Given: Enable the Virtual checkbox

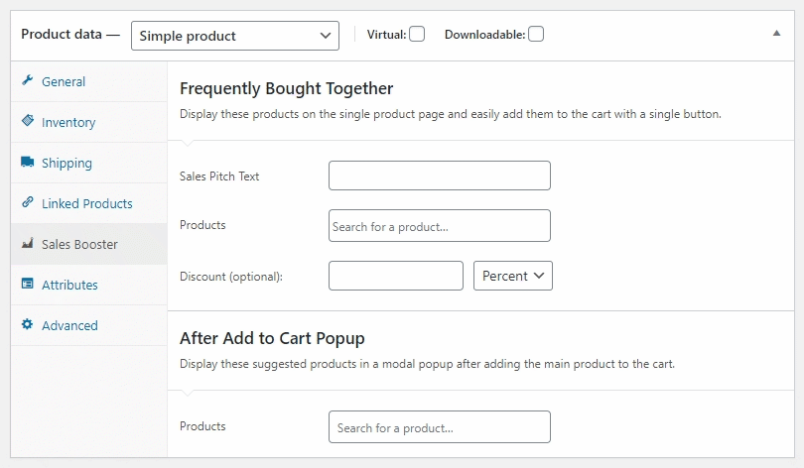Looking at the screenshot, I should 417,35.
